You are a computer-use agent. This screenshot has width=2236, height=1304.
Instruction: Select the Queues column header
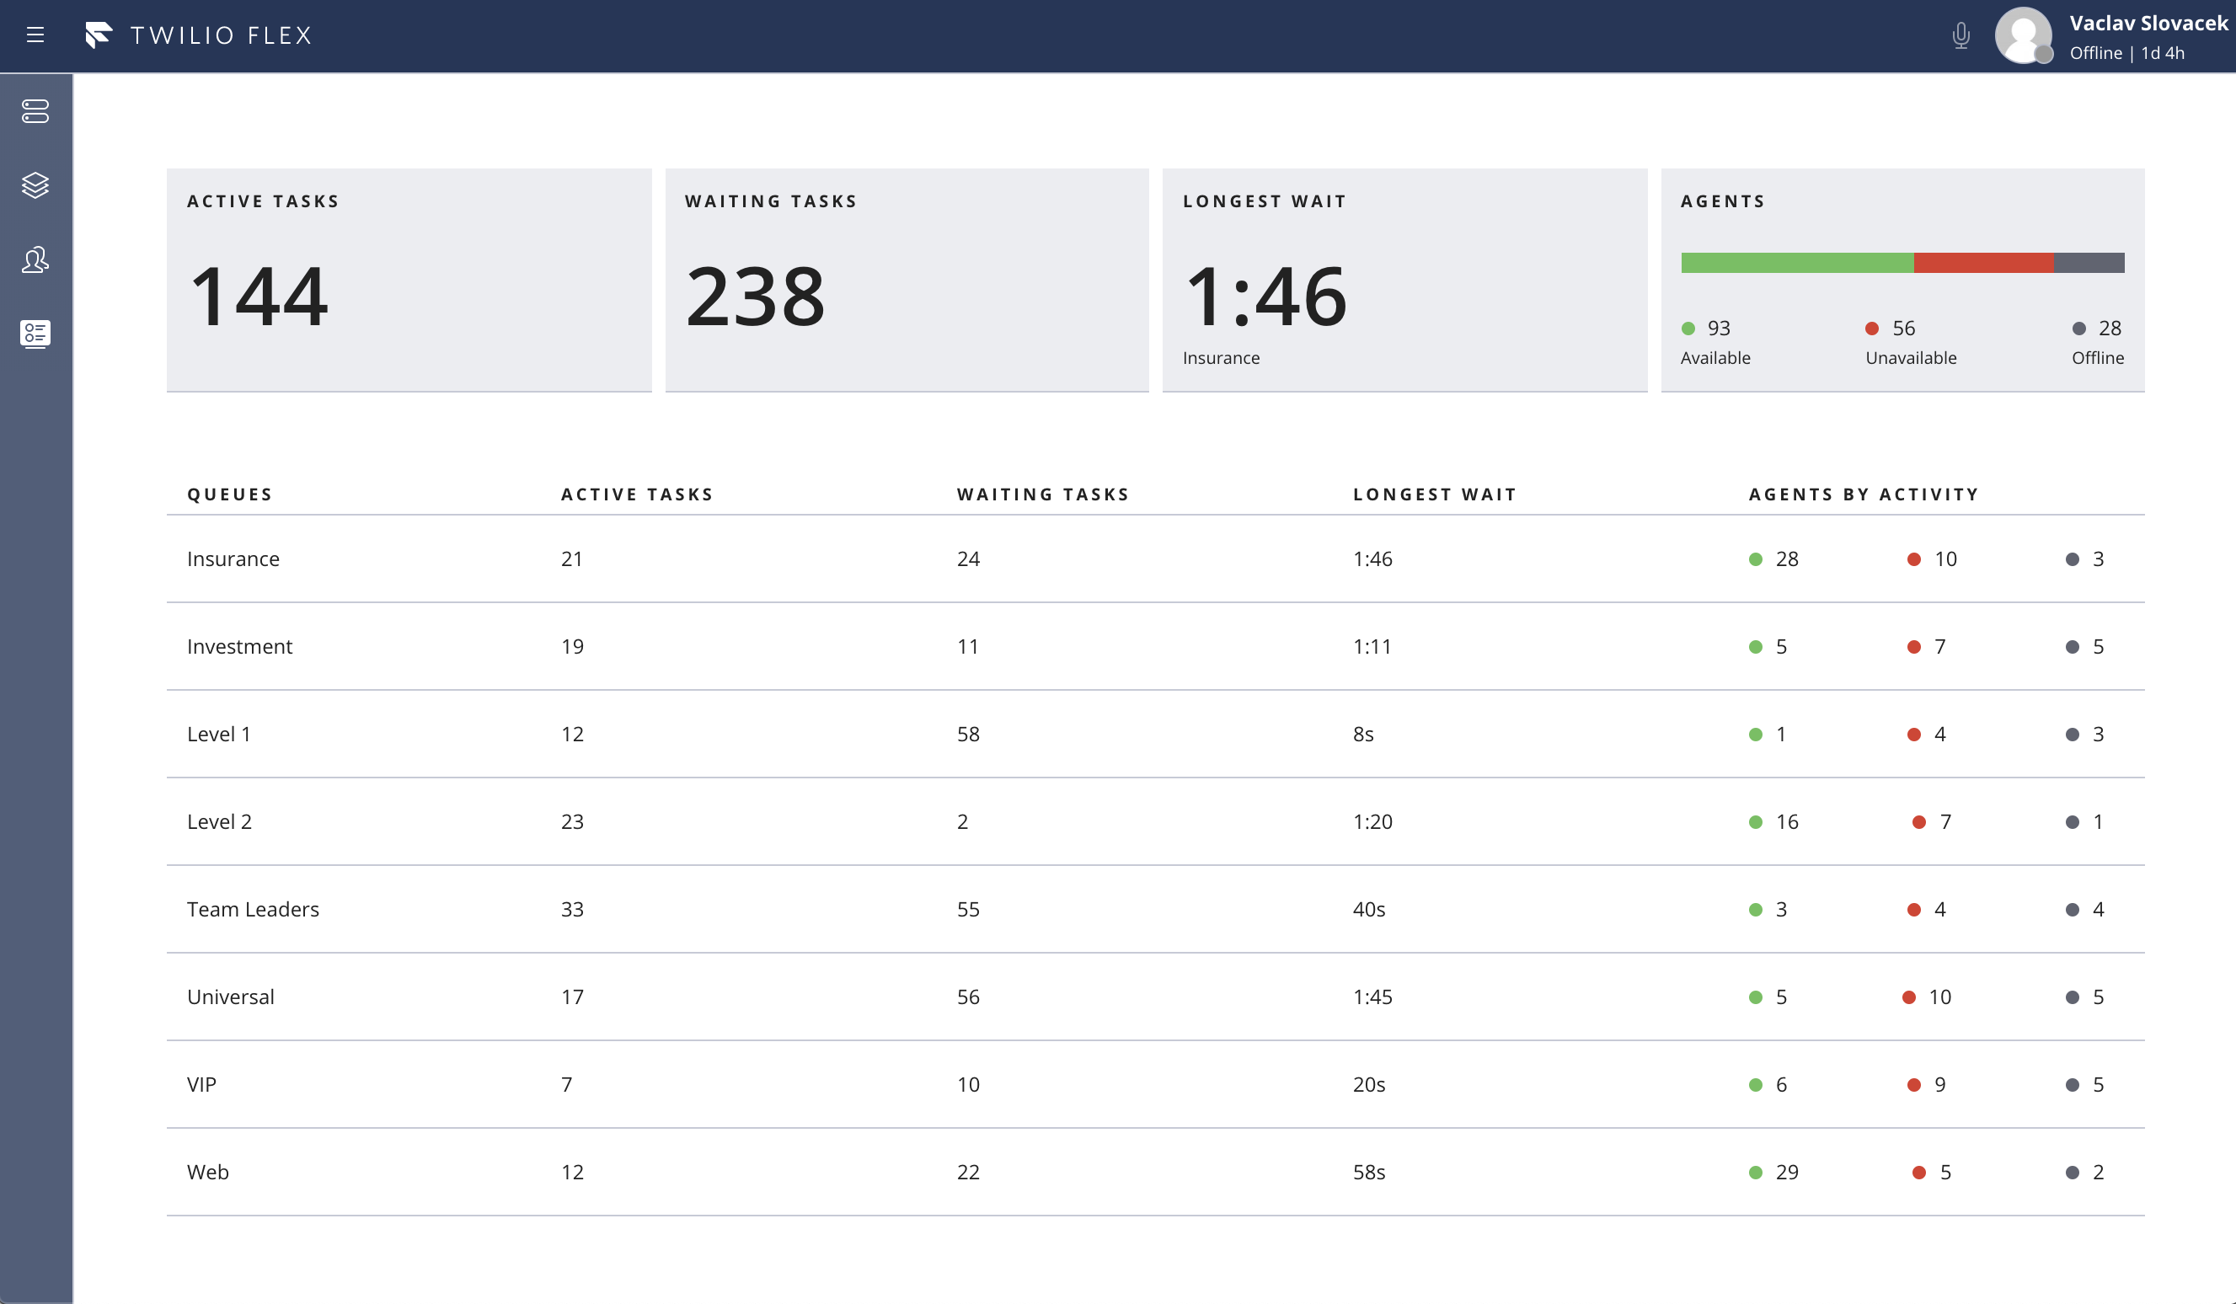pyautogui.click(x=230, y=494)
